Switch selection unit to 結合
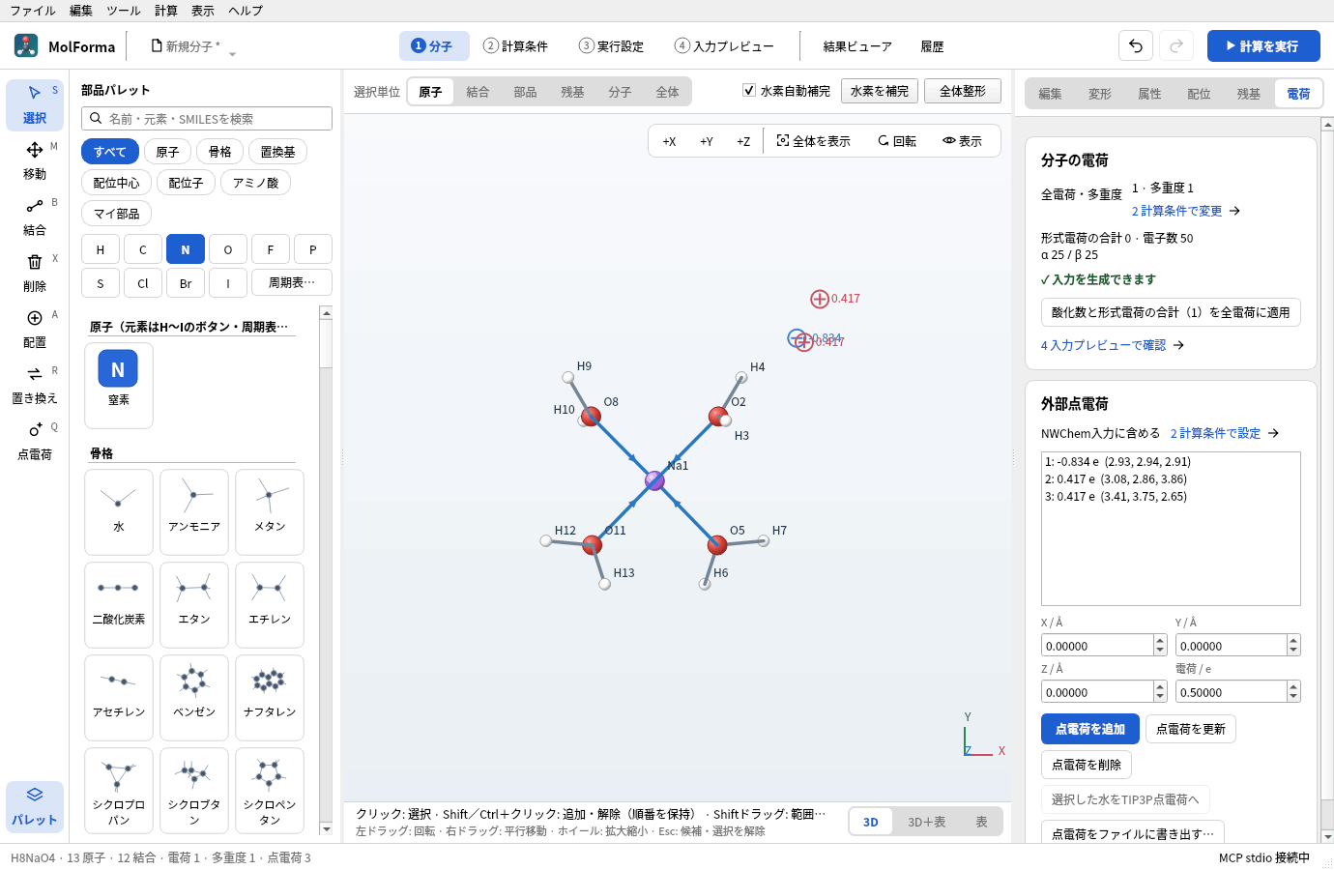Screen dimensions: 1334x870 (x=478, y=92)
